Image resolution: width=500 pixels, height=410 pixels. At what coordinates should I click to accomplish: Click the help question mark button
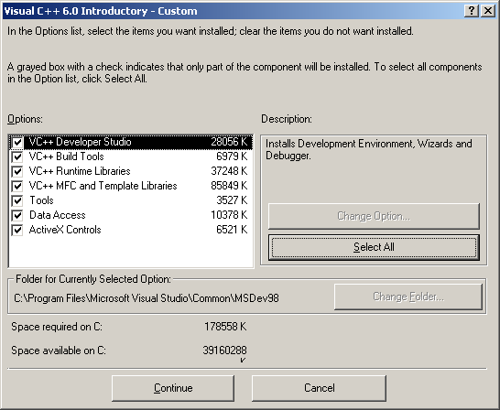click(472, 11)
